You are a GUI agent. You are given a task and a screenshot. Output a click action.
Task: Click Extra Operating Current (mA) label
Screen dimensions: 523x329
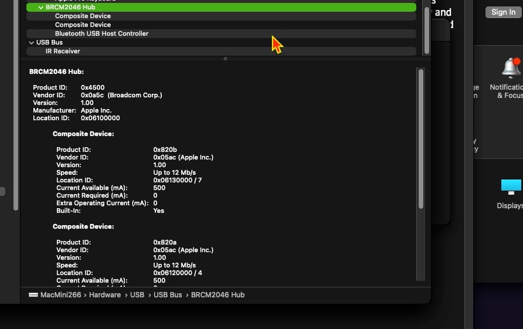(103, 203)
